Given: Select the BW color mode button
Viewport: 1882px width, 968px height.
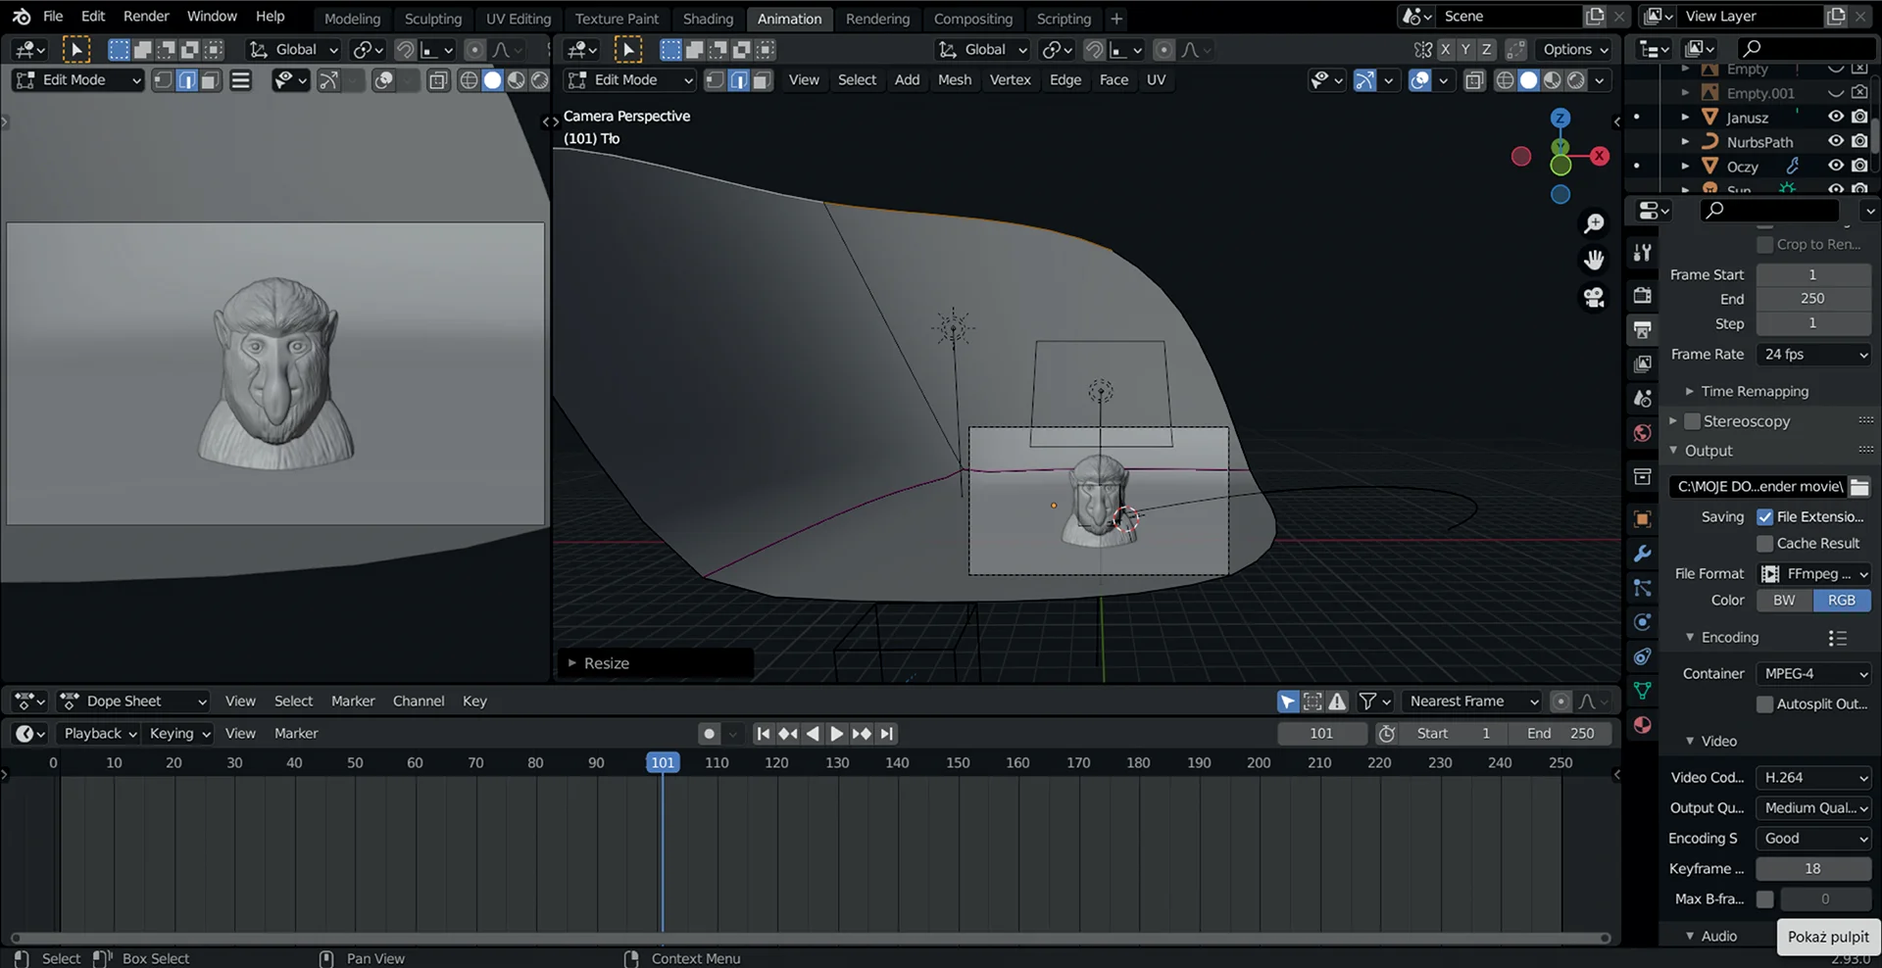Looking at the screenshot, I should pyautogui.click(x=1784, y=601).
